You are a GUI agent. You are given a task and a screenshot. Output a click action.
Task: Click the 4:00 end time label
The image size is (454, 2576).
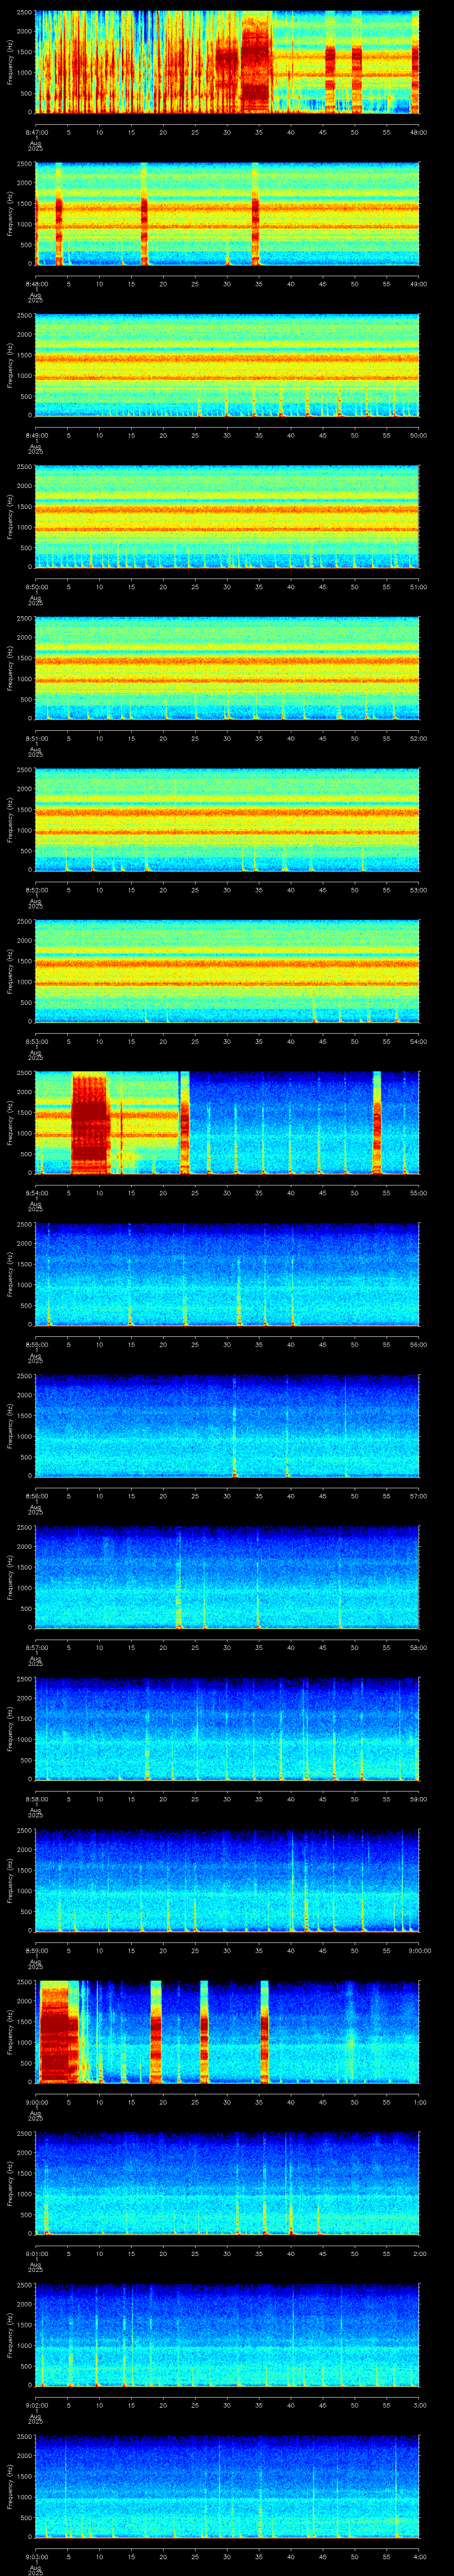[419, 2556]
